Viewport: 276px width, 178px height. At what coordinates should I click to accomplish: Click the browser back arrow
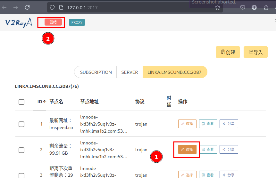[x=4, y=7]
